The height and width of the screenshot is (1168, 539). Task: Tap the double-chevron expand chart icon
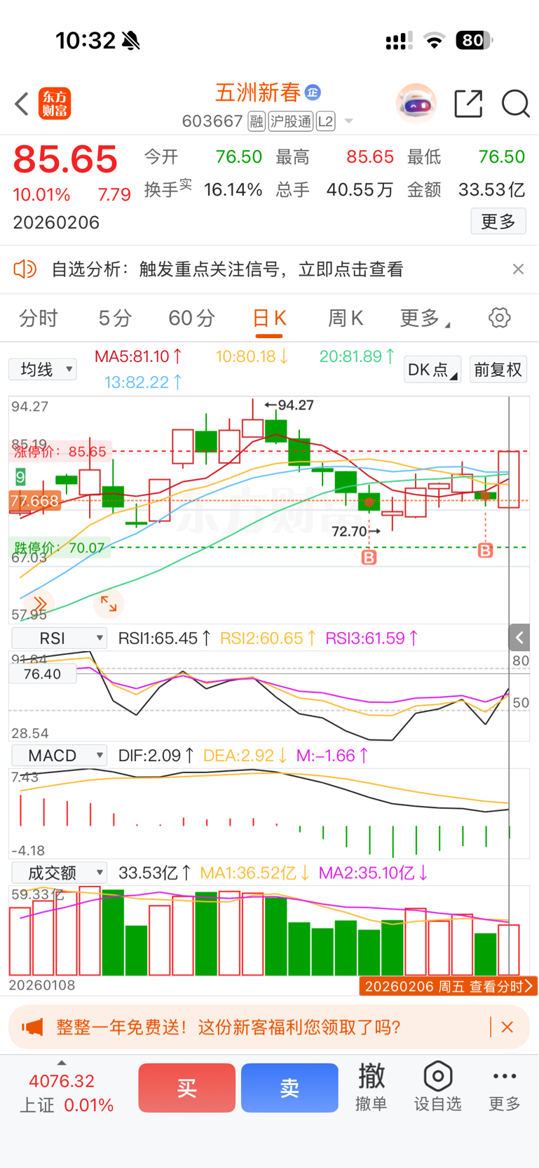[x=39, y=603]
